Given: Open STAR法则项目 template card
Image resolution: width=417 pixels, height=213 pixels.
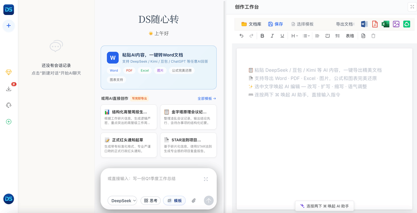Looking at the screenshot, I should (188, 145).
